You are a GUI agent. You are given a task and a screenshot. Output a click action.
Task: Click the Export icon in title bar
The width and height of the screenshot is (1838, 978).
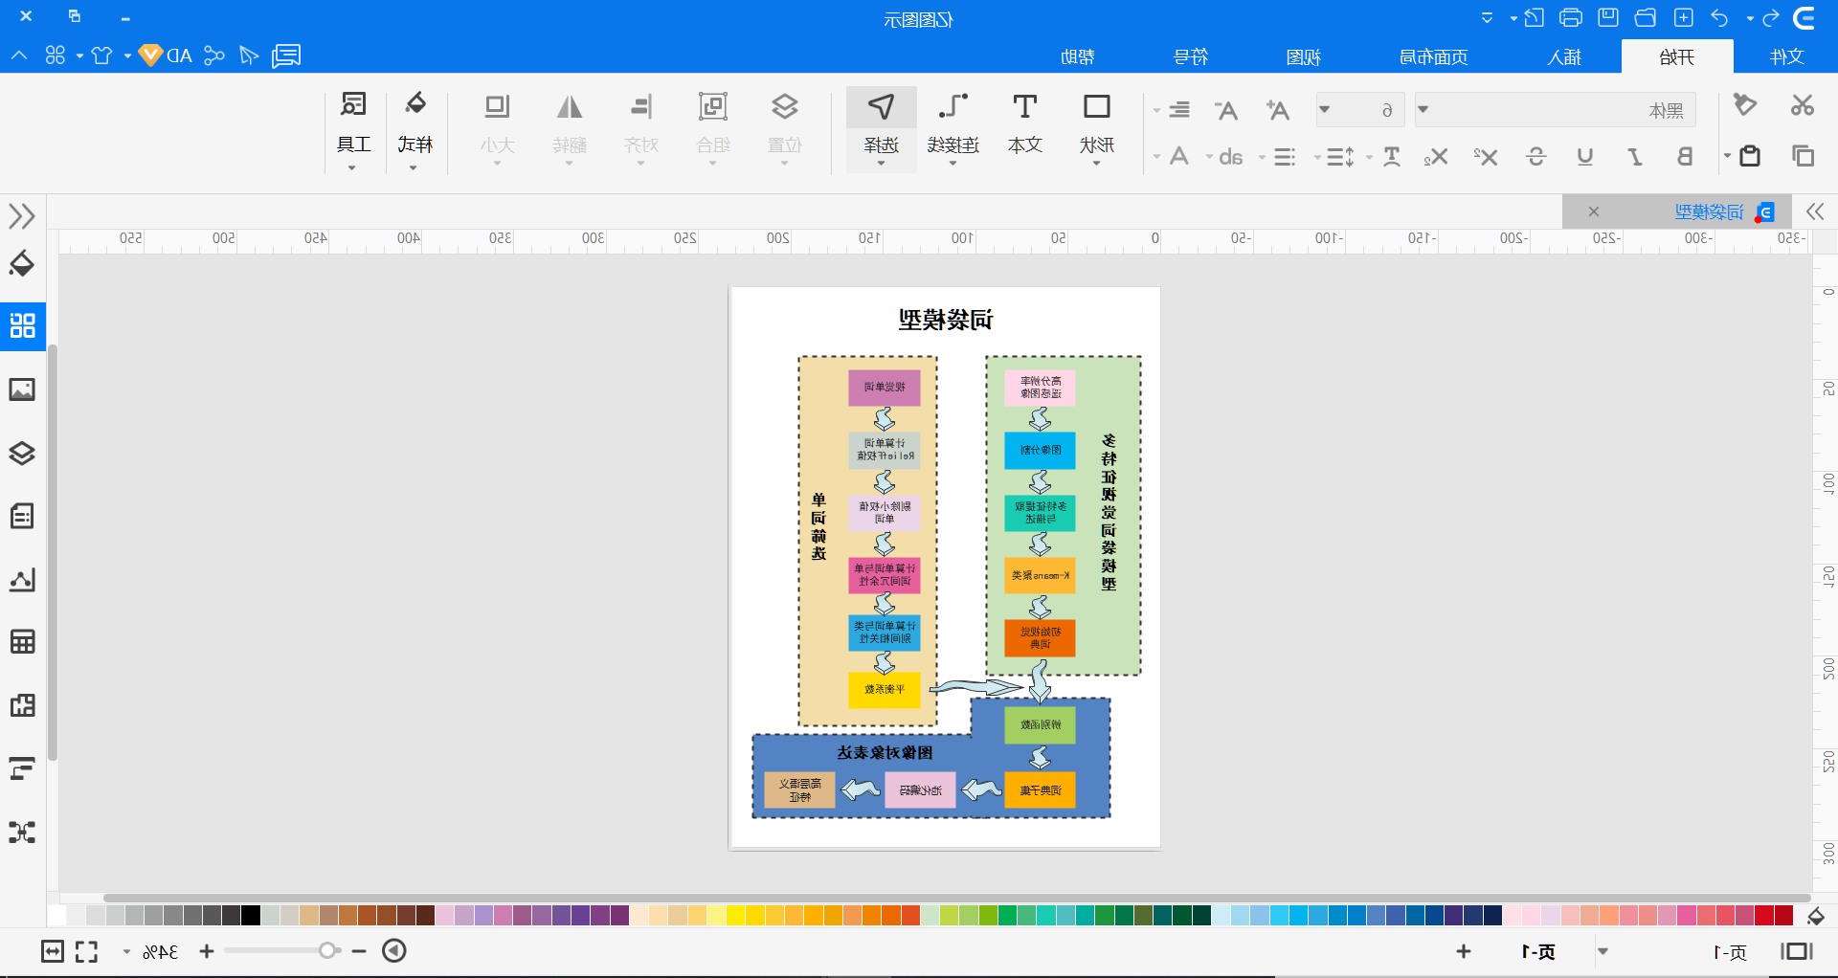[1534, 18]
